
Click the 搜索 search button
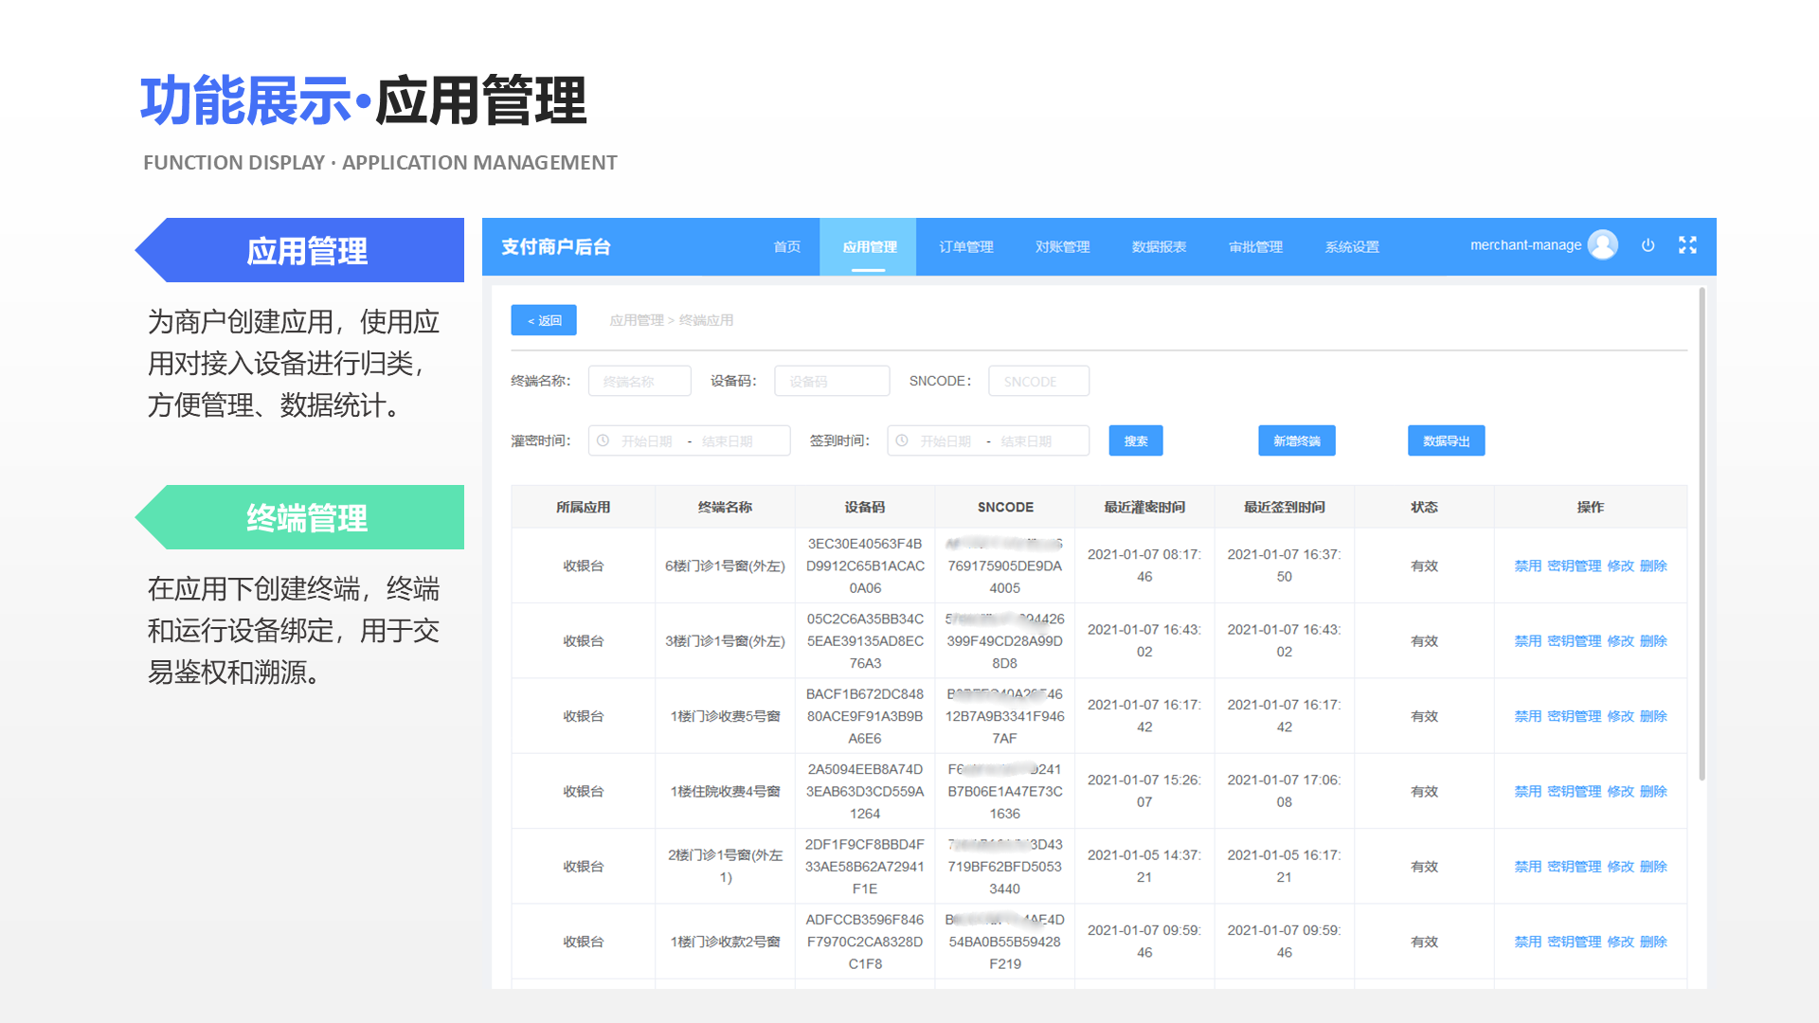1135,440
